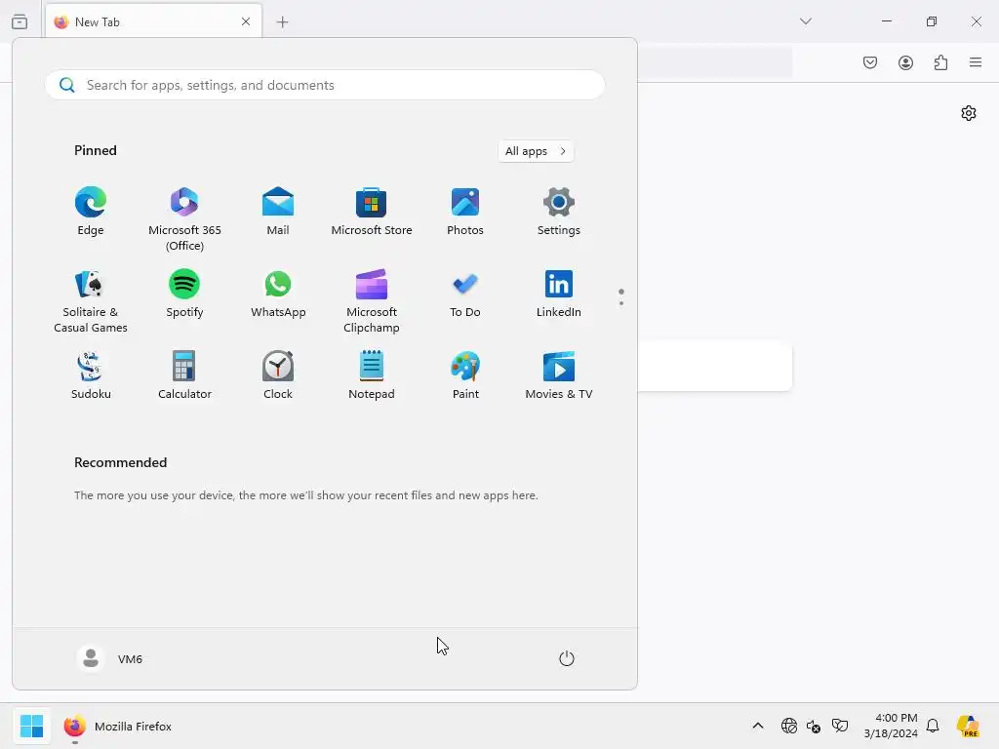The width and height of the screenshot is (999, 749).
Task: Go to next page of pinned apps
Action: [x=621, y=303]
